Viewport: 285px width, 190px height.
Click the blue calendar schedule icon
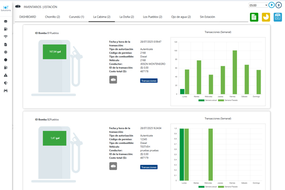pos(278,17)
